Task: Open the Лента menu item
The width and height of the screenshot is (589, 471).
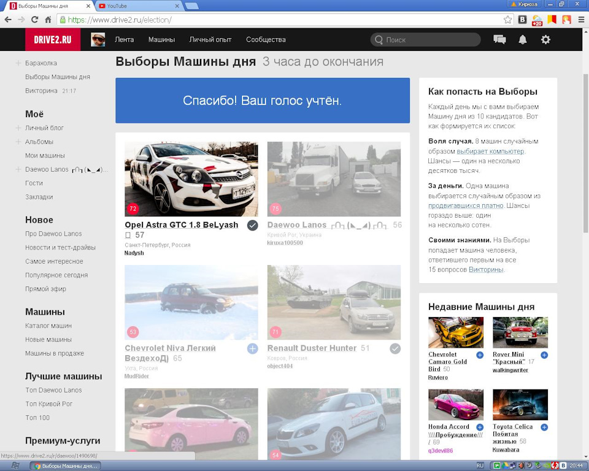Action: (x=125, y=39)
